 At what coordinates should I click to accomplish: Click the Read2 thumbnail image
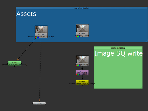(x=41, y=29)
